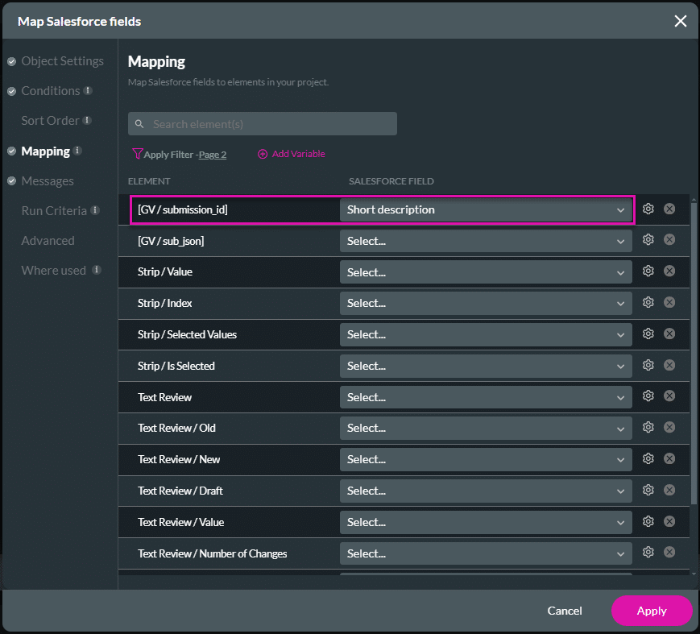Remove the [GV / sub_json] mapping row
700x634 pixels.
pyautogui.click(x=669, y=239)
